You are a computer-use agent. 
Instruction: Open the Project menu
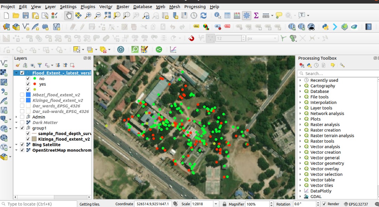coord(8,7)
